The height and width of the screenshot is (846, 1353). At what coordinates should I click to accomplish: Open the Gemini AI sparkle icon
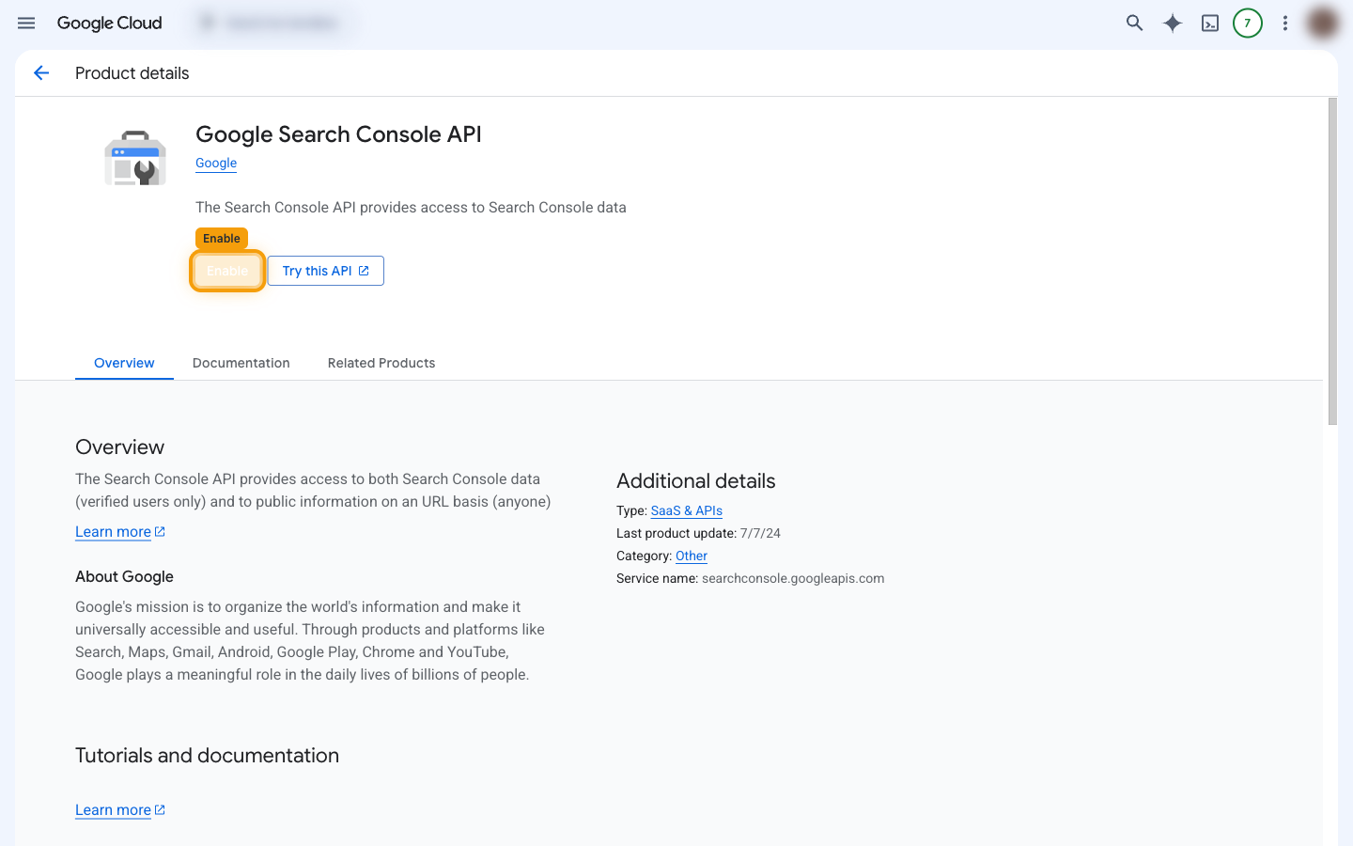click(1173, 23)
